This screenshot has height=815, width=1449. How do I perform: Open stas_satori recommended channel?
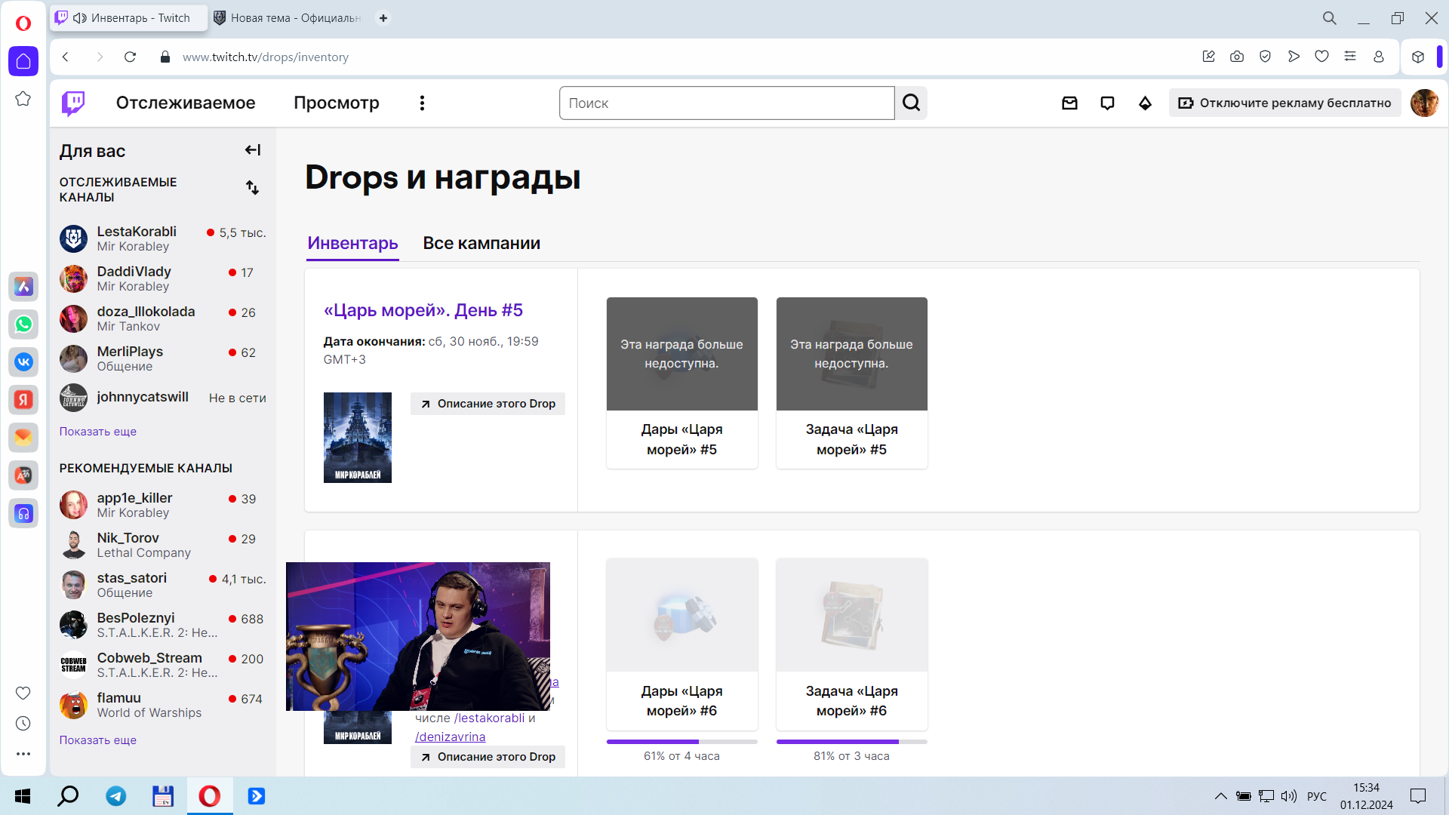point(163,586)
